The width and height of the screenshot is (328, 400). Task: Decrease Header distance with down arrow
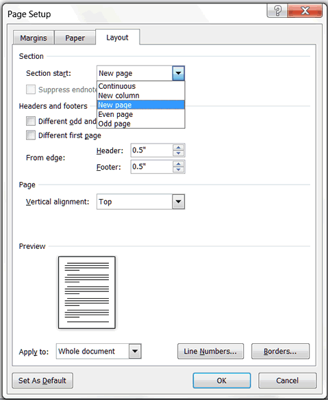point(178,153)
